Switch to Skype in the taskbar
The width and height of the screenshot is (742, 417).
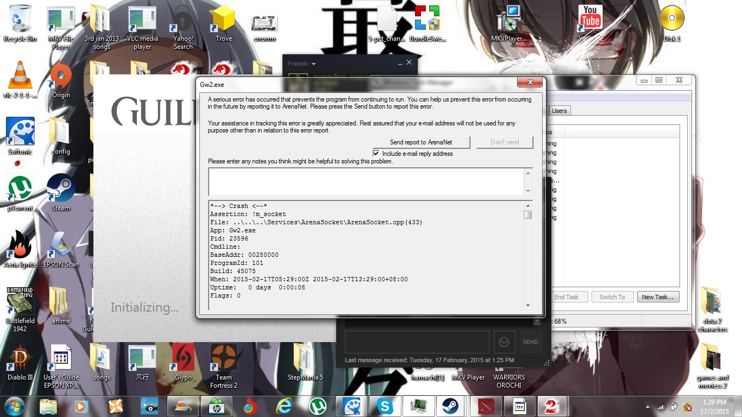tap(385, 406)
